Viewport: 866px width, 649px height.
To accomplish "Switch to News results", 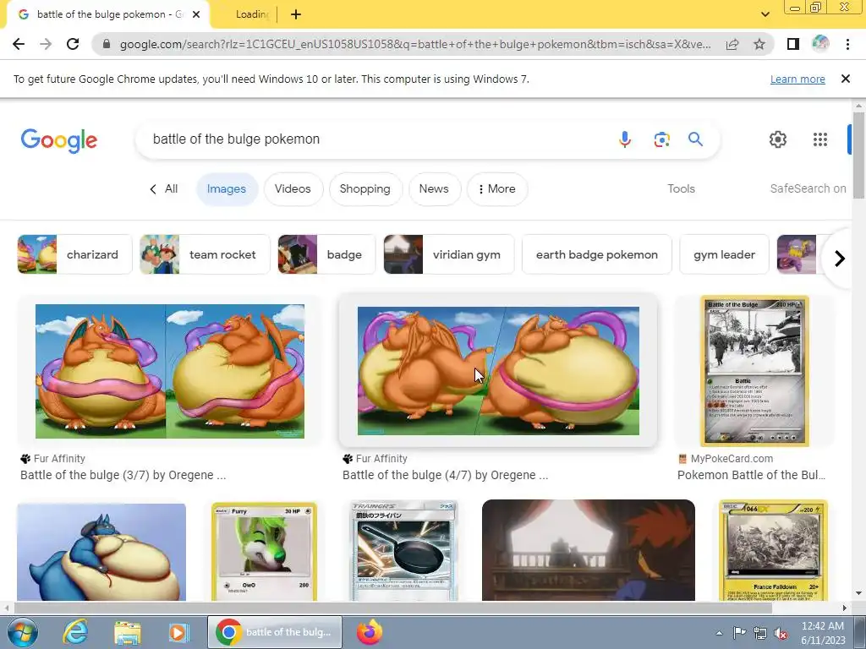I will (x=434, y=188).
